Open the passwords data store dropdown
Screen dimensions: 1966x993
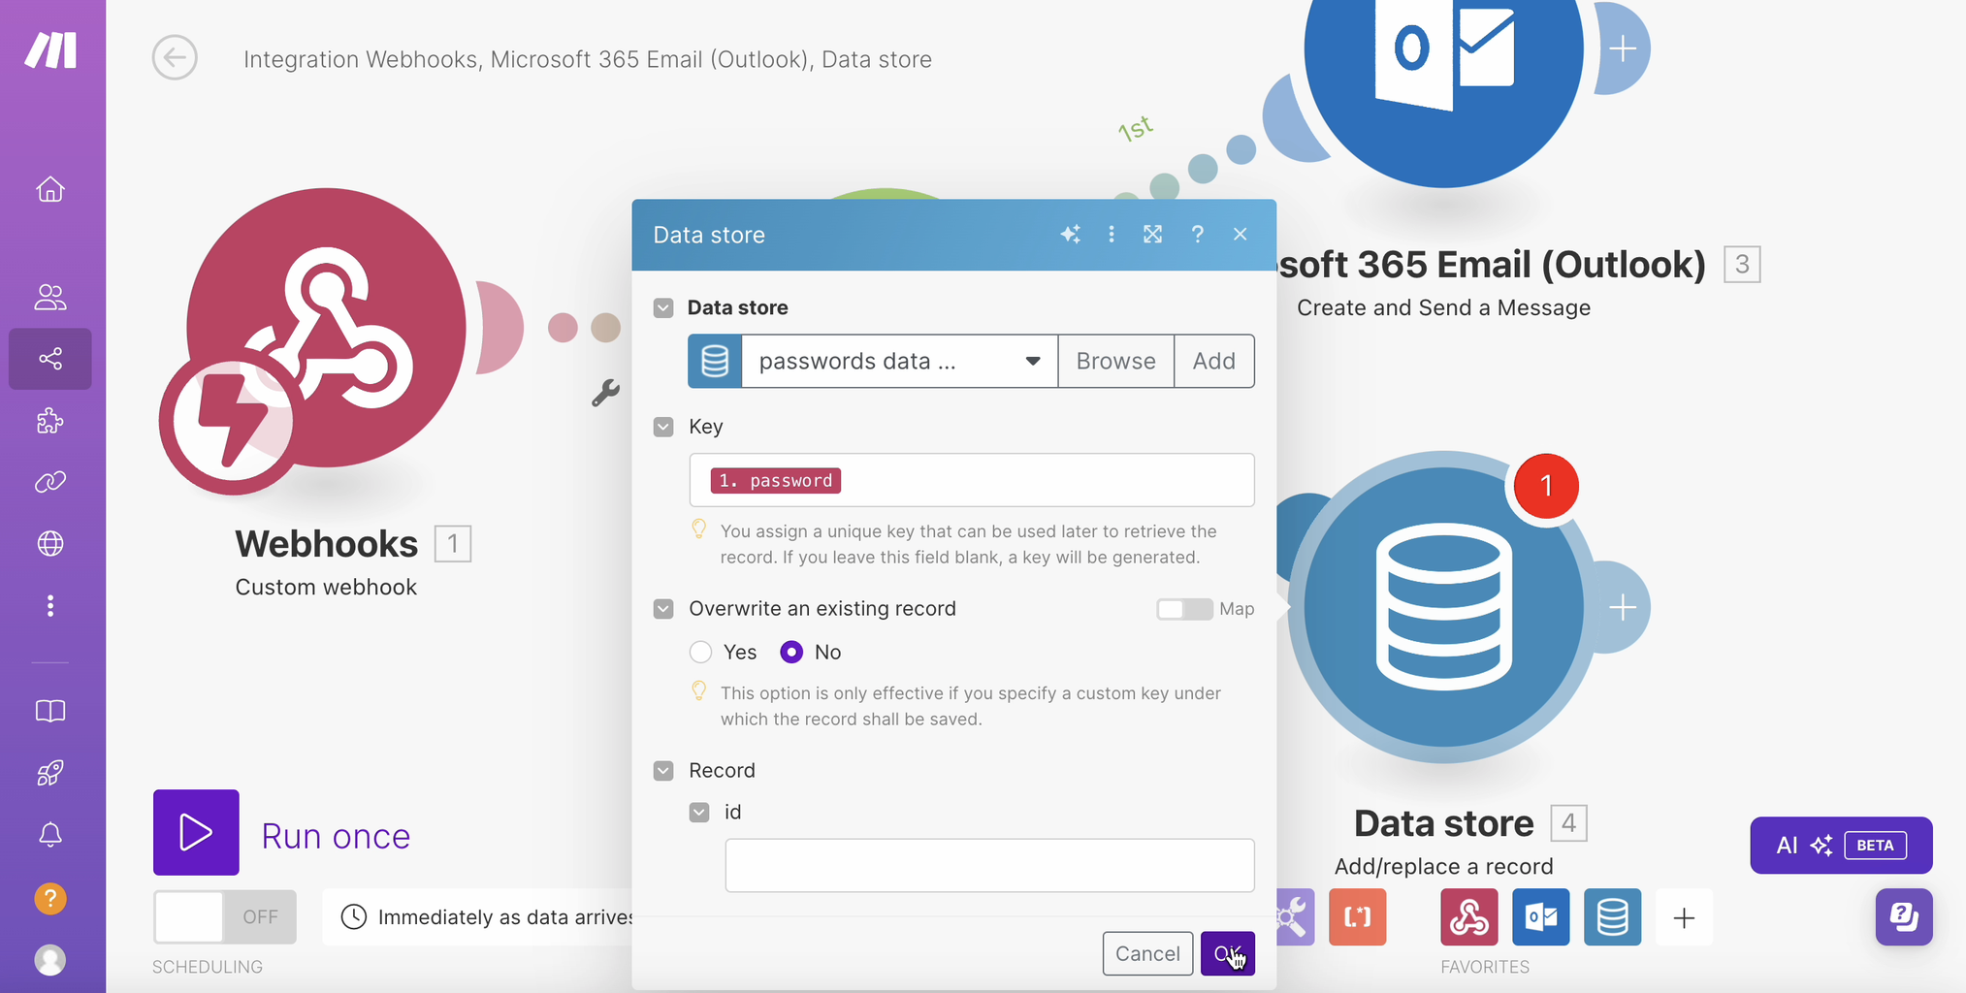[x=899, y=362]
